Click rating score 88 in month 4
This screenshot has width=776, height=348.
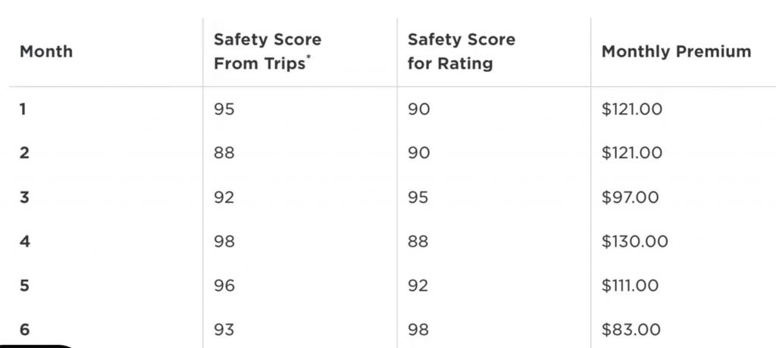point(418,241)
